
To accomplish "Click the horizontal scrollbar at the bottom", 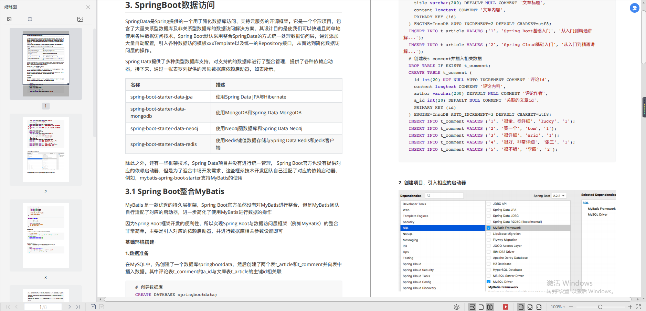I will (x=368, y=299).
